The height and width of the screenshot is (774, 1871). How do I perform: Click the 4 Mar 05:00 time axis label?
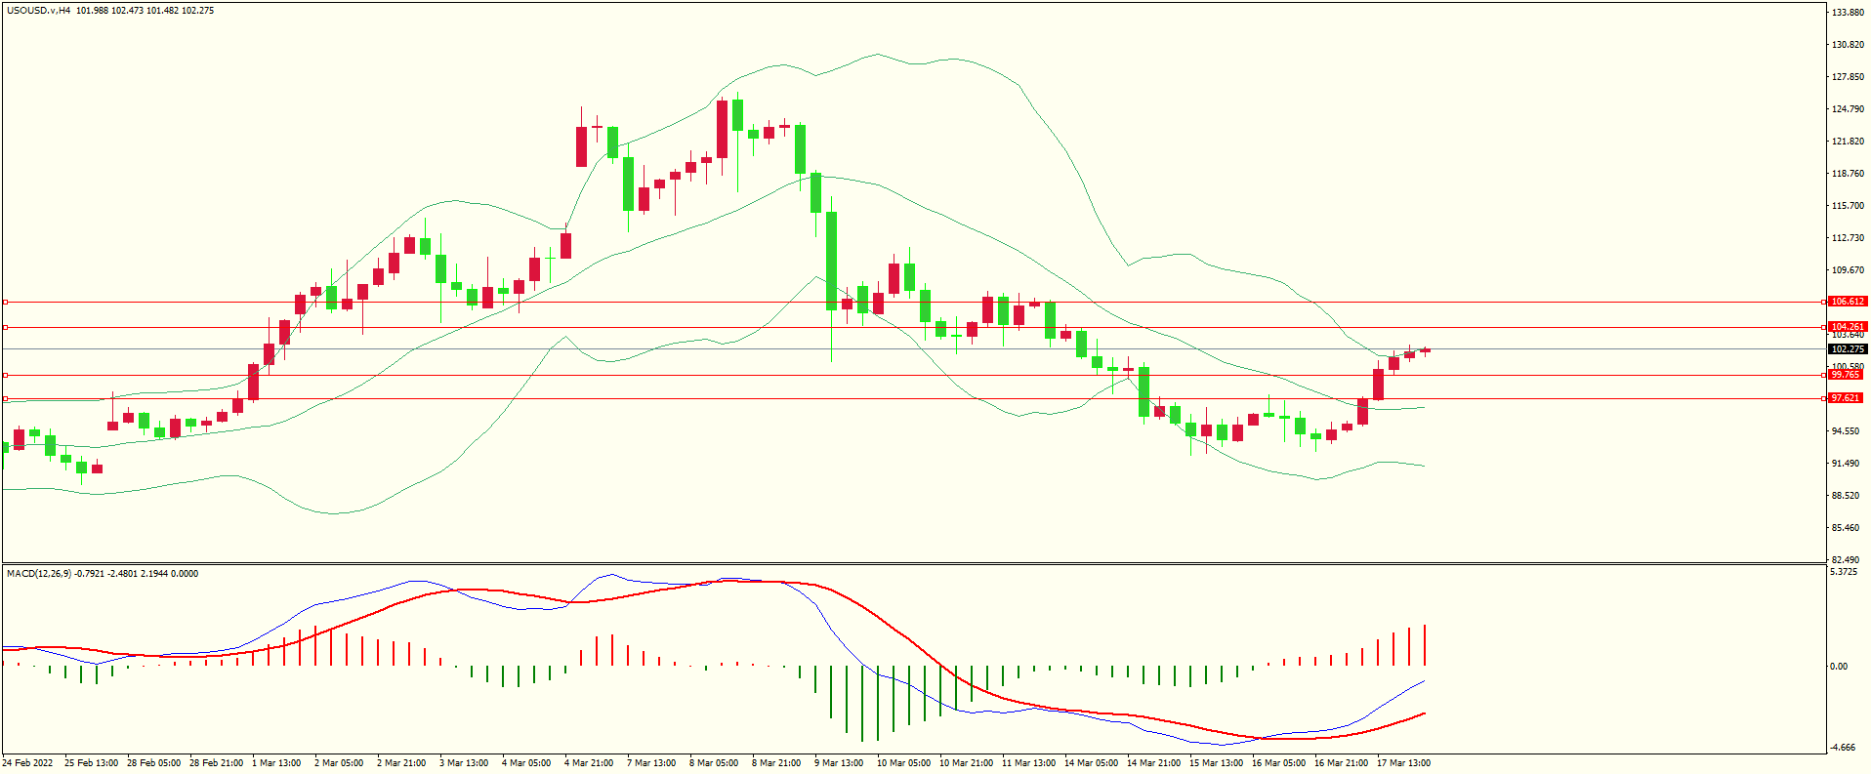click(526, 763)
